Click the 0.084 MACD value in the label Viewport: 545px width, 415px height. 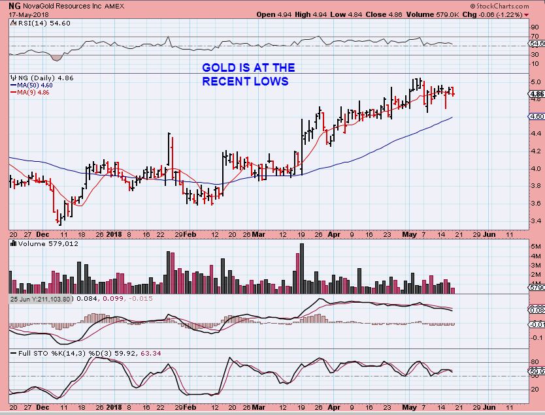87,298
